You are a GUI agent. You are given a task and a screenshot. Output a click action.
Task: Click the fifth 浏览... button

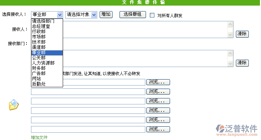[x=158, y=120]
